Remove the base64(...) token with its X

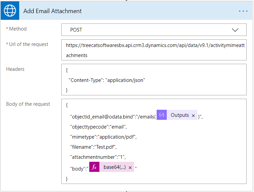click(x=130, y=167)
